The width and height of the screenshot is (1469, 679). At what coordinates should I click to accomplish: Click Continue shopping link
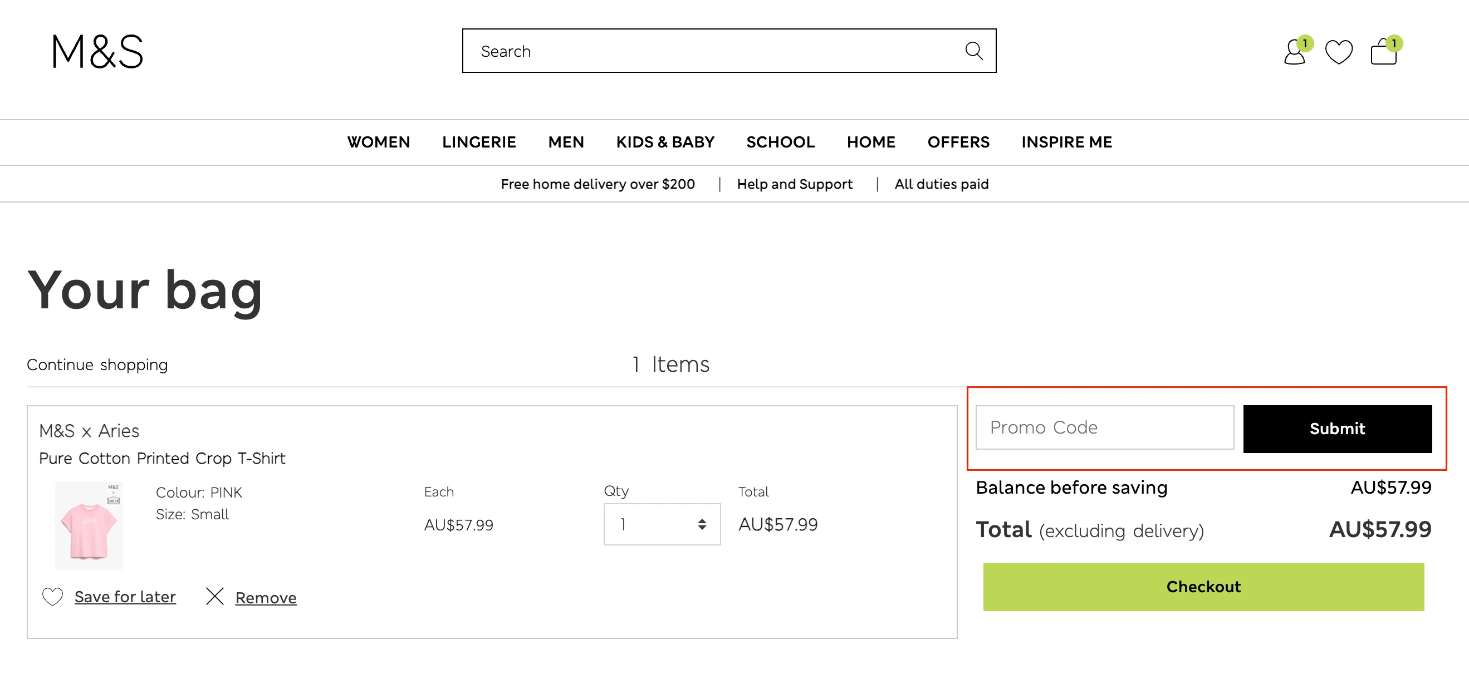pos(97,365)
